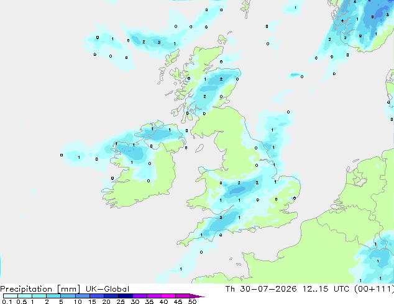394x304 pixels.
Task: Select the 5–10 mm legend color box
Action: 68,296
